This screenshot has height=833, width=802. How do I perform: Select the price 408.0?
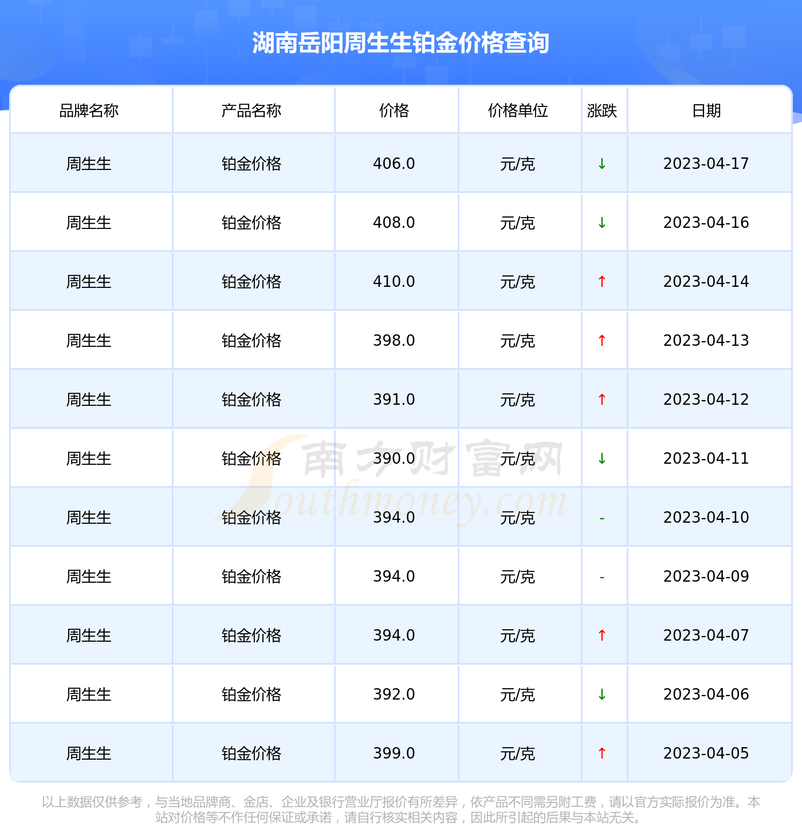tap(394, 223)
